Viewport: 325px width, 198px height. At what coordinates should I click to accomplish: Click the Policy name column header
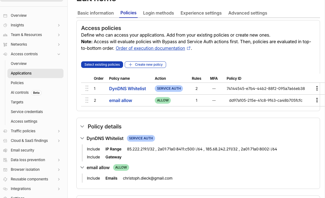coord(119,79)
